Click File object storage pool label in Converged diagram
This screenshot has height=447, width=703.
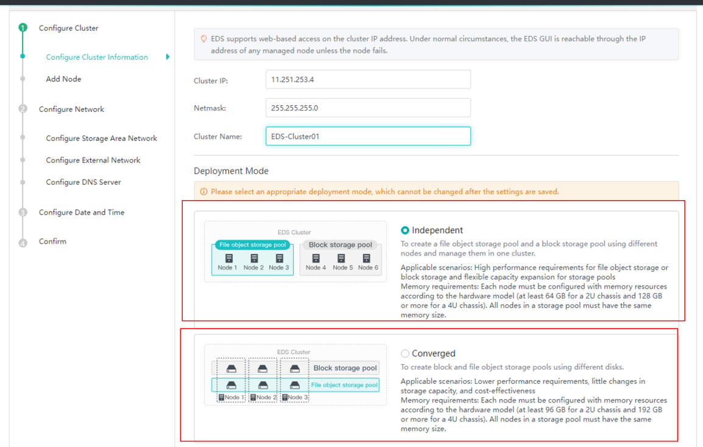[344, 385]
